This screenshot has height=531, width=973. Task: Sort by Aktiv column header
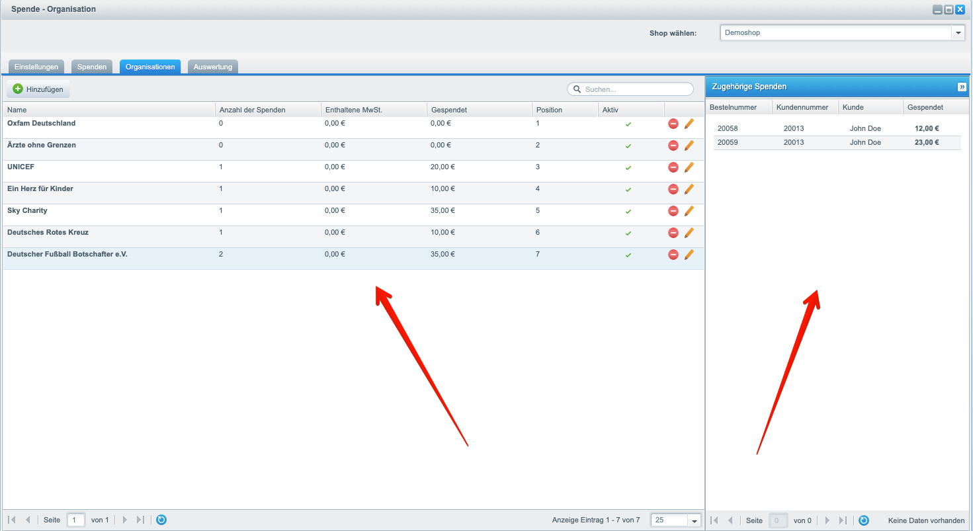tap(631, 110)
